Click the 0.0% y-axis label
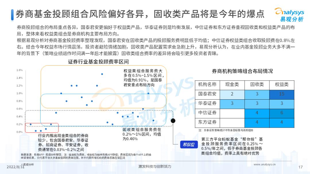The image size is (310, 174). click(20, 132)
